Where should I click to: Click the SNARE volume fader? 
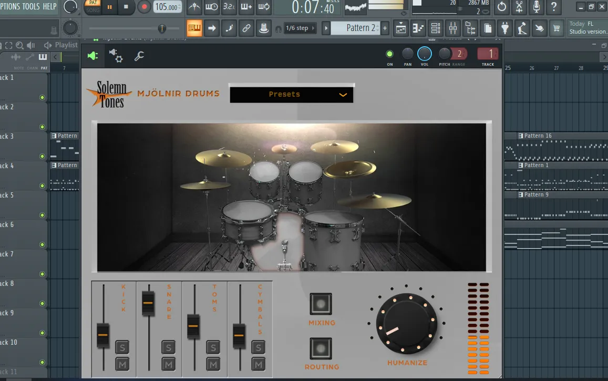point(148,303)
